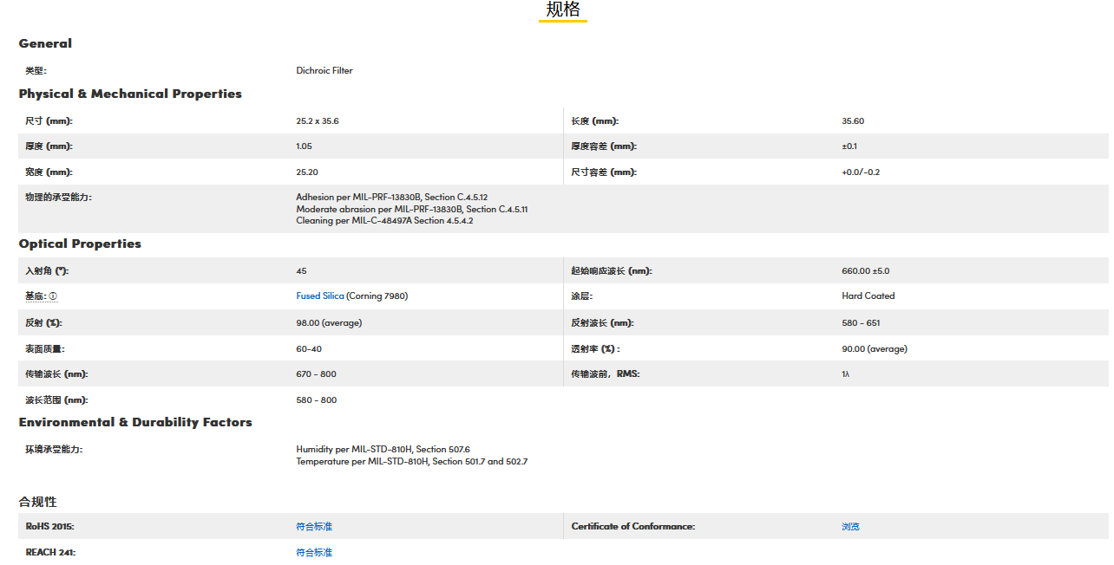Select the 90.00 (average) value
1114x565 pixels.
point(875,349)
